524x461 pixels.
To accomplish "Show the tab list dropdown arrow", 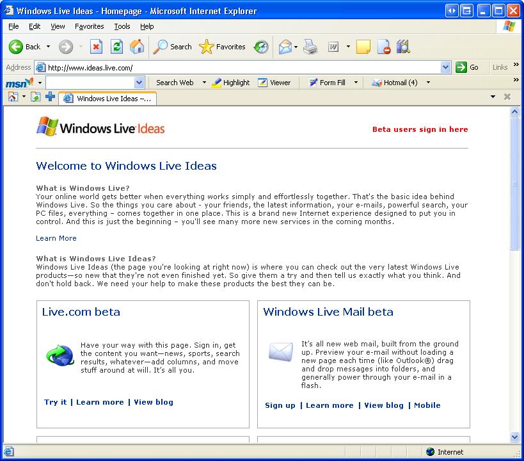I will (493, 97).
